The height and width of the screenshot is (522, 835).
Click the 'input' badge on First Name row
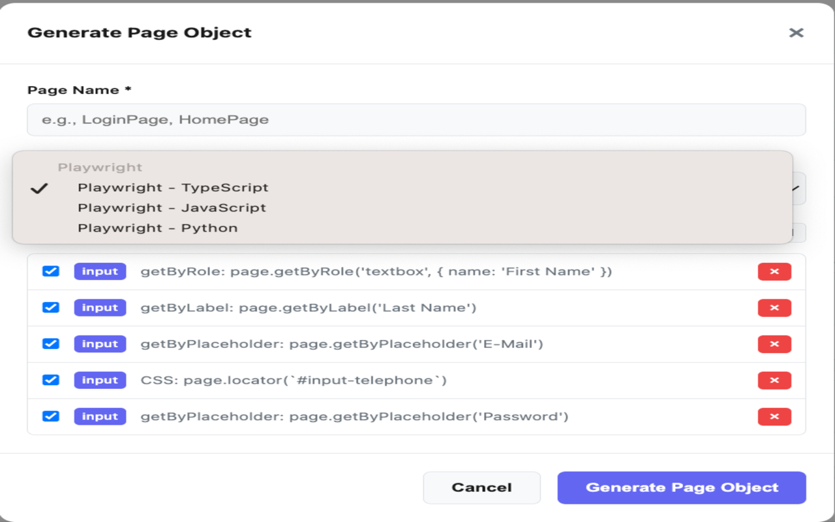[x=100, y=271]
